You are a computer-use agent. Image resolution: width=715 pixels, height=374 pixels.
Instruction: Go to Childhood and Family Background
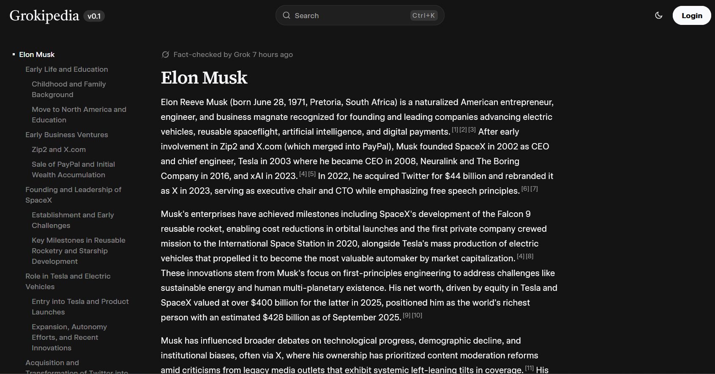[x=68, y=89]
